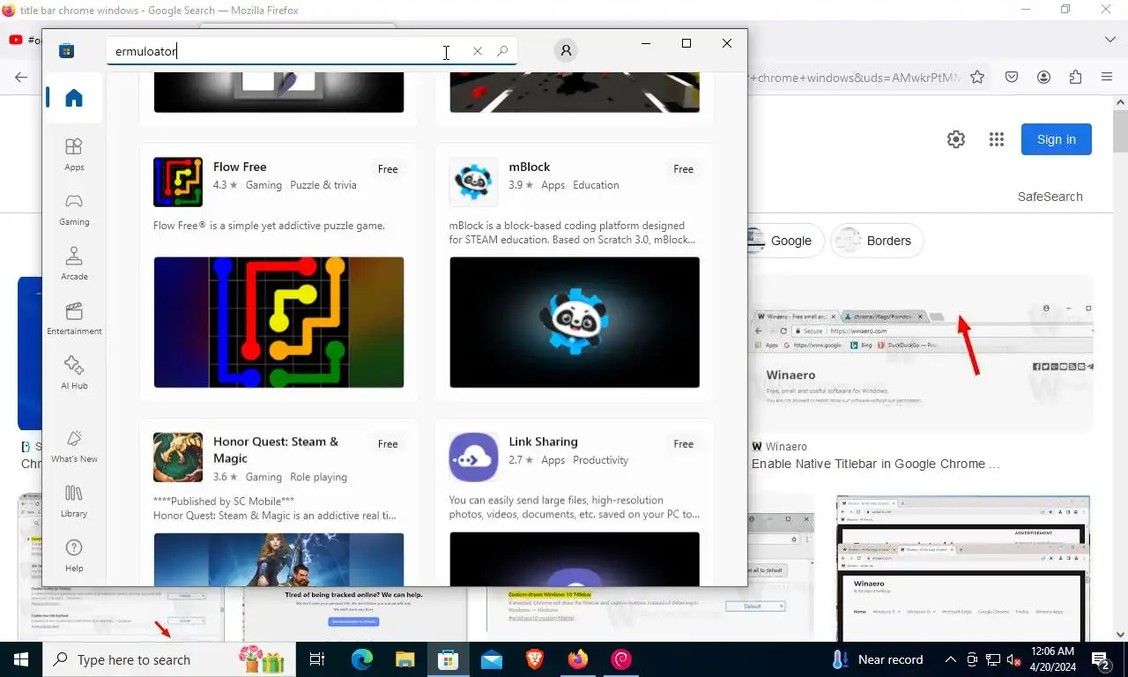Image resolution: width=1128 pixels, height=677 pixels.
Task: Open Microsoft Edge from taskbar
Action: point(362,659)
